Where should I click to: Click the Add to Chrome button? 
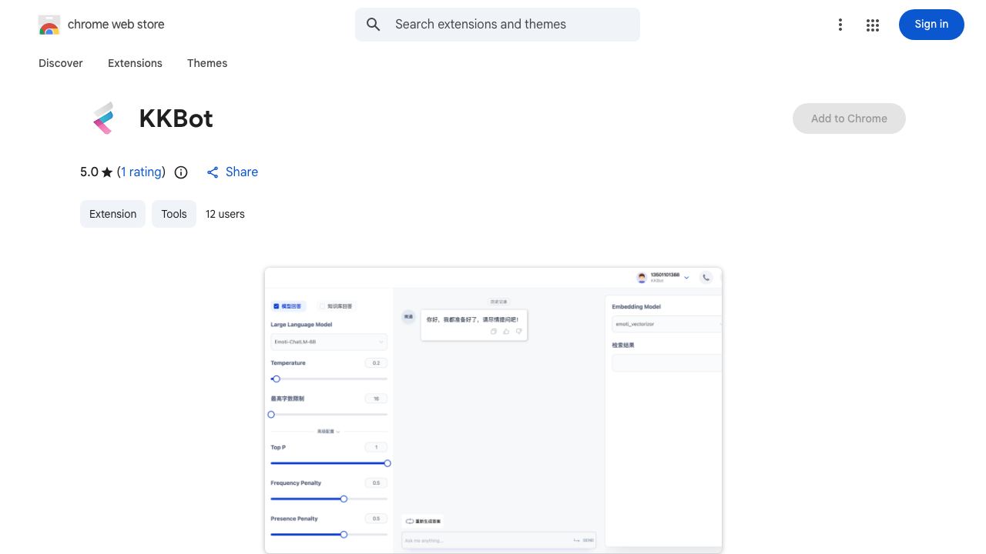849,118
